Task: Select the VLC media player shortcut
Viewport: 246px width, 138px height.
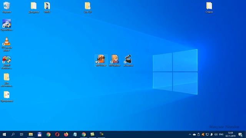Action: click(7, 44)
